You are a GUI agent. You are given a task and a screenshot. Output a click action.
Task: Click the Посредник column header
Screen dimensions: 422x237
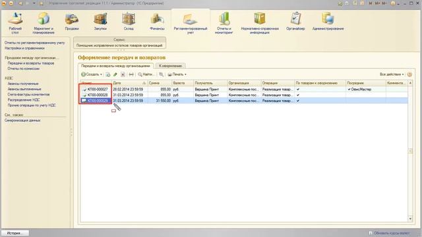tap(365, 83)
